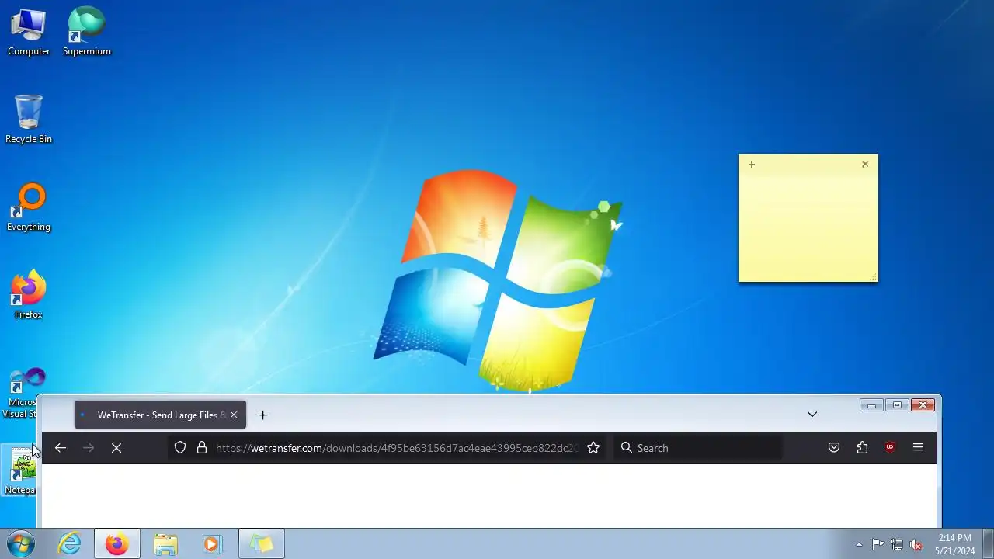The image size is (994, 559).
Task: Close the Firefox window
Action: (923, 405)
